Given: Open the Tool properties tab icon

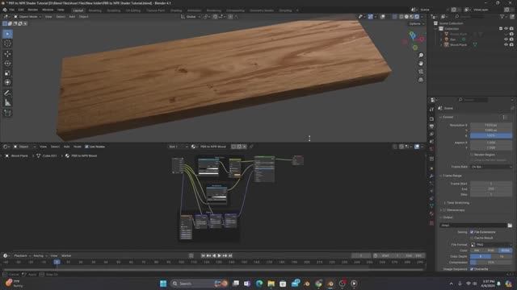Looking at the screenshot, I should click(x=431, y=110).
